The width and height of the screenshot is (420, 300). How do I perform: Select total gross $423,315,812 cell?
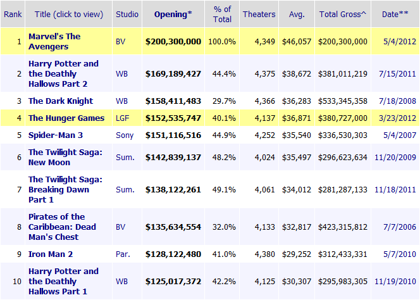tap(343, 227)
